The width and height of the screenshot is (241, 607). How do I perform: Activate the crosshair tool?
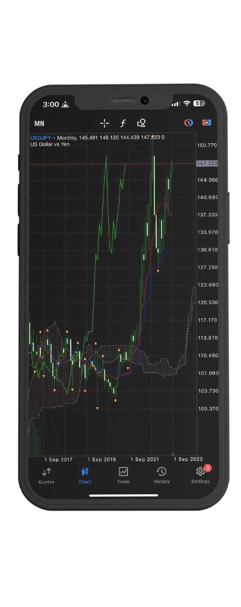(104, 123)
